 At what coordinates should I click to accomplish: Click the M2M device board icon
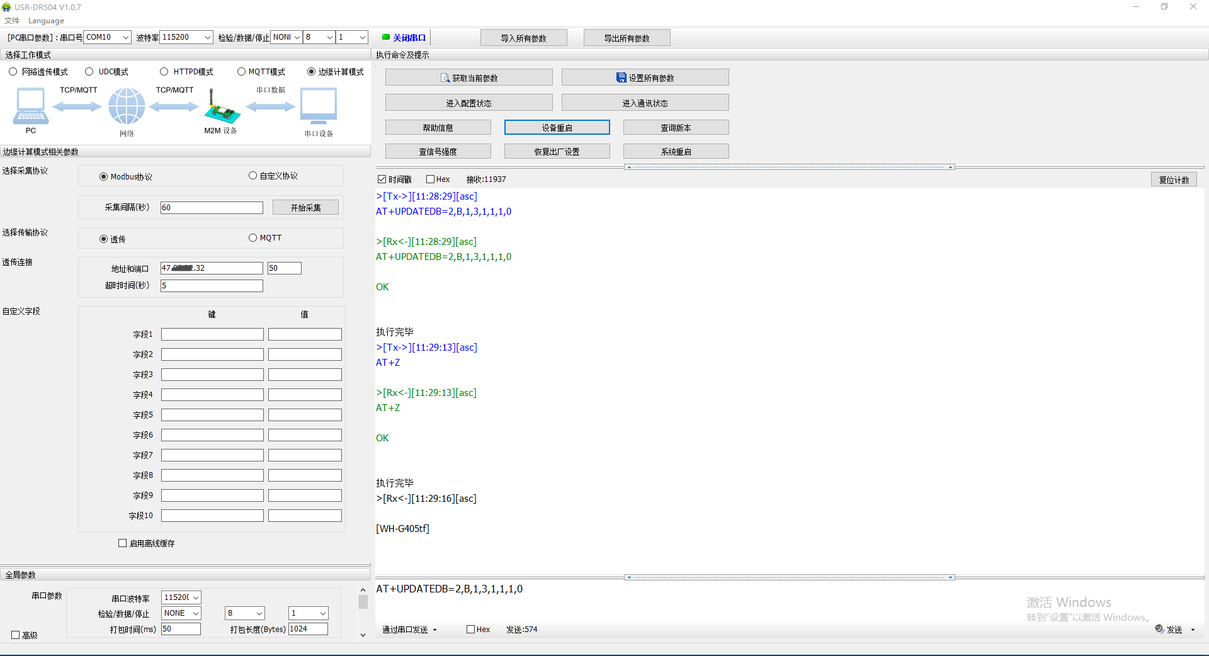pos(221,108)
